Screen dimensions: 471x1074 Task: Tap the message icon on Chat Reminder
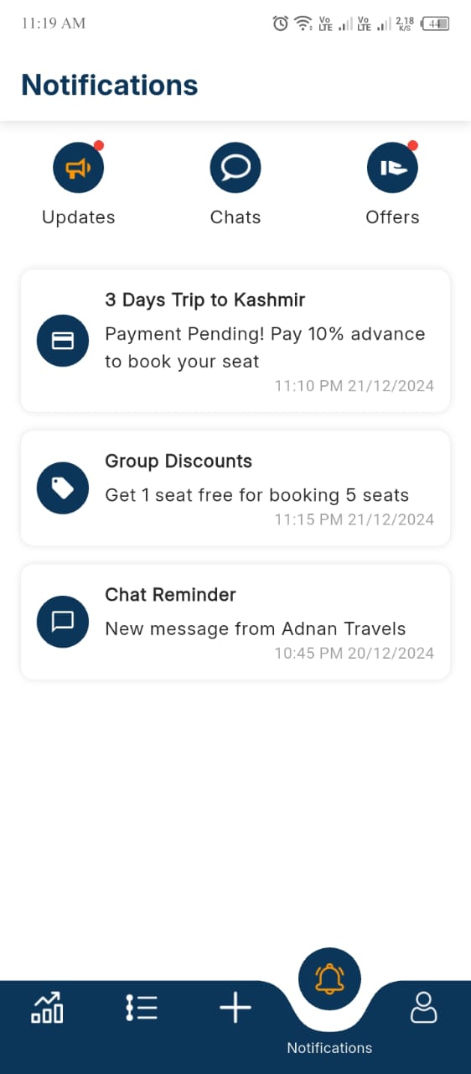pyautogui.click(x=63, y=622)
